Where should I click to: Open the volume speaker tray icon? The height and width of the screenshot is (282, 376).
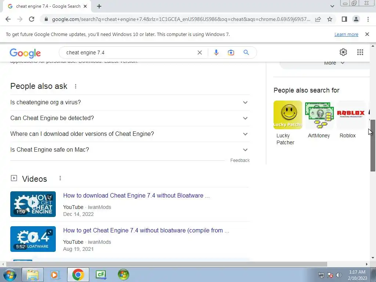click(x=339, y=275)
